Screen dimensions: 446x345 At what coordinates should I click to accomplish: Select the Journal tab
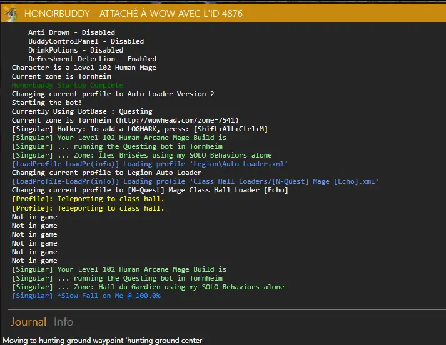28,322
